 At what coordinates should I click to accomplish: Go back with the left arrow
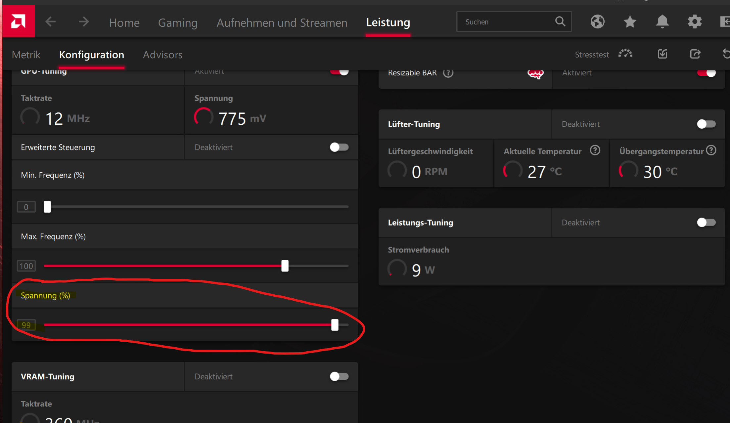point(50,22)
